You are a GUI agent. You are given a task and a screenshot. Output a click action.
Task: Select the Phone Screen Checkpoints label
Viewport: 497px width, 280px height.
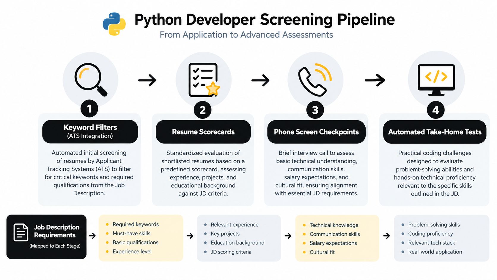[x=316, y=132]
